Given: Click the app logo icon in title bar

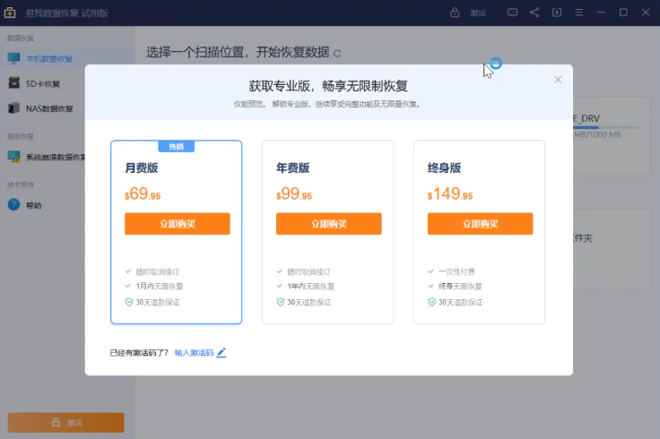Looking at the screenshot, I should point(10,13).
